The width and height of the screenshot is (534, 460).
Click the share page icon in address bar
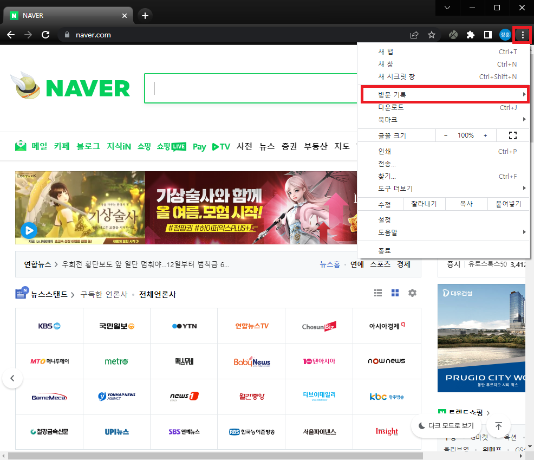pos(414,35)
